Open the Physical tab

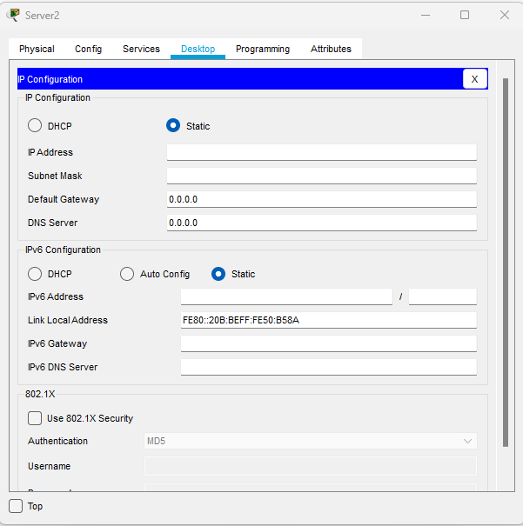(37, 49)
